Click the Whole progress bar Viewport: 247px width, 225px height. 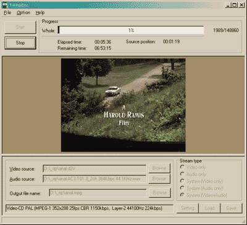pos(131,30)
